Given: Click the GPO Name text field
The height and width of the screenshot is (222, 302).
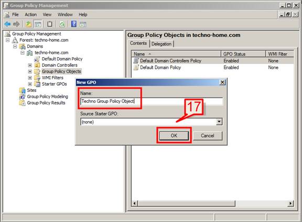Looking at the screenshot, I should 152,101.
